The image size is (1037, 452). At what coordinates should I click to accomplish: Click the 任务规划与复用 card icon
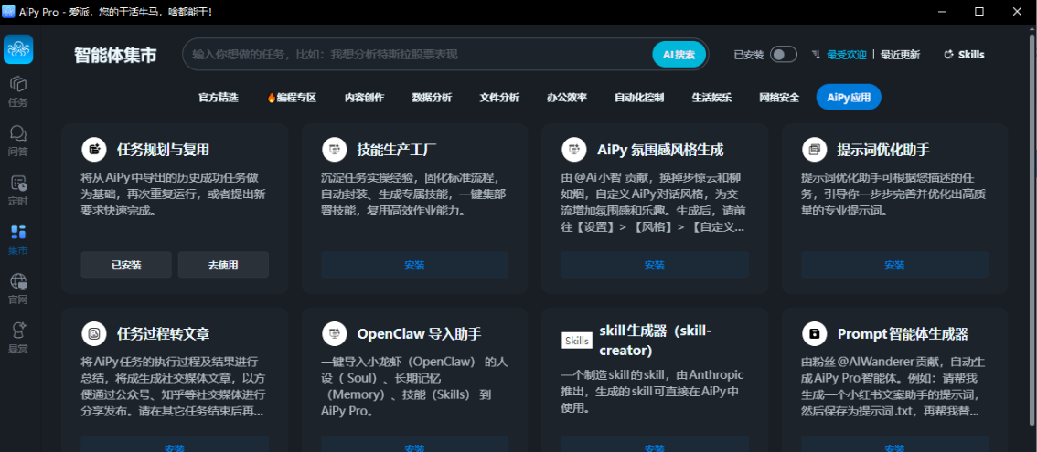tap(94, 150)
